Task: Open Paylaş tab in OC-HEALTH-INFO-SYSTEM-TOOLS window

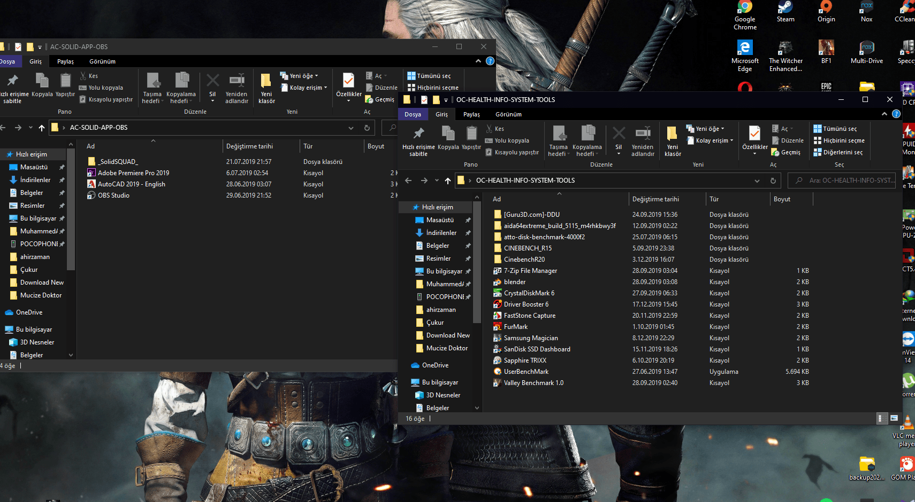Action: point(471,114)
